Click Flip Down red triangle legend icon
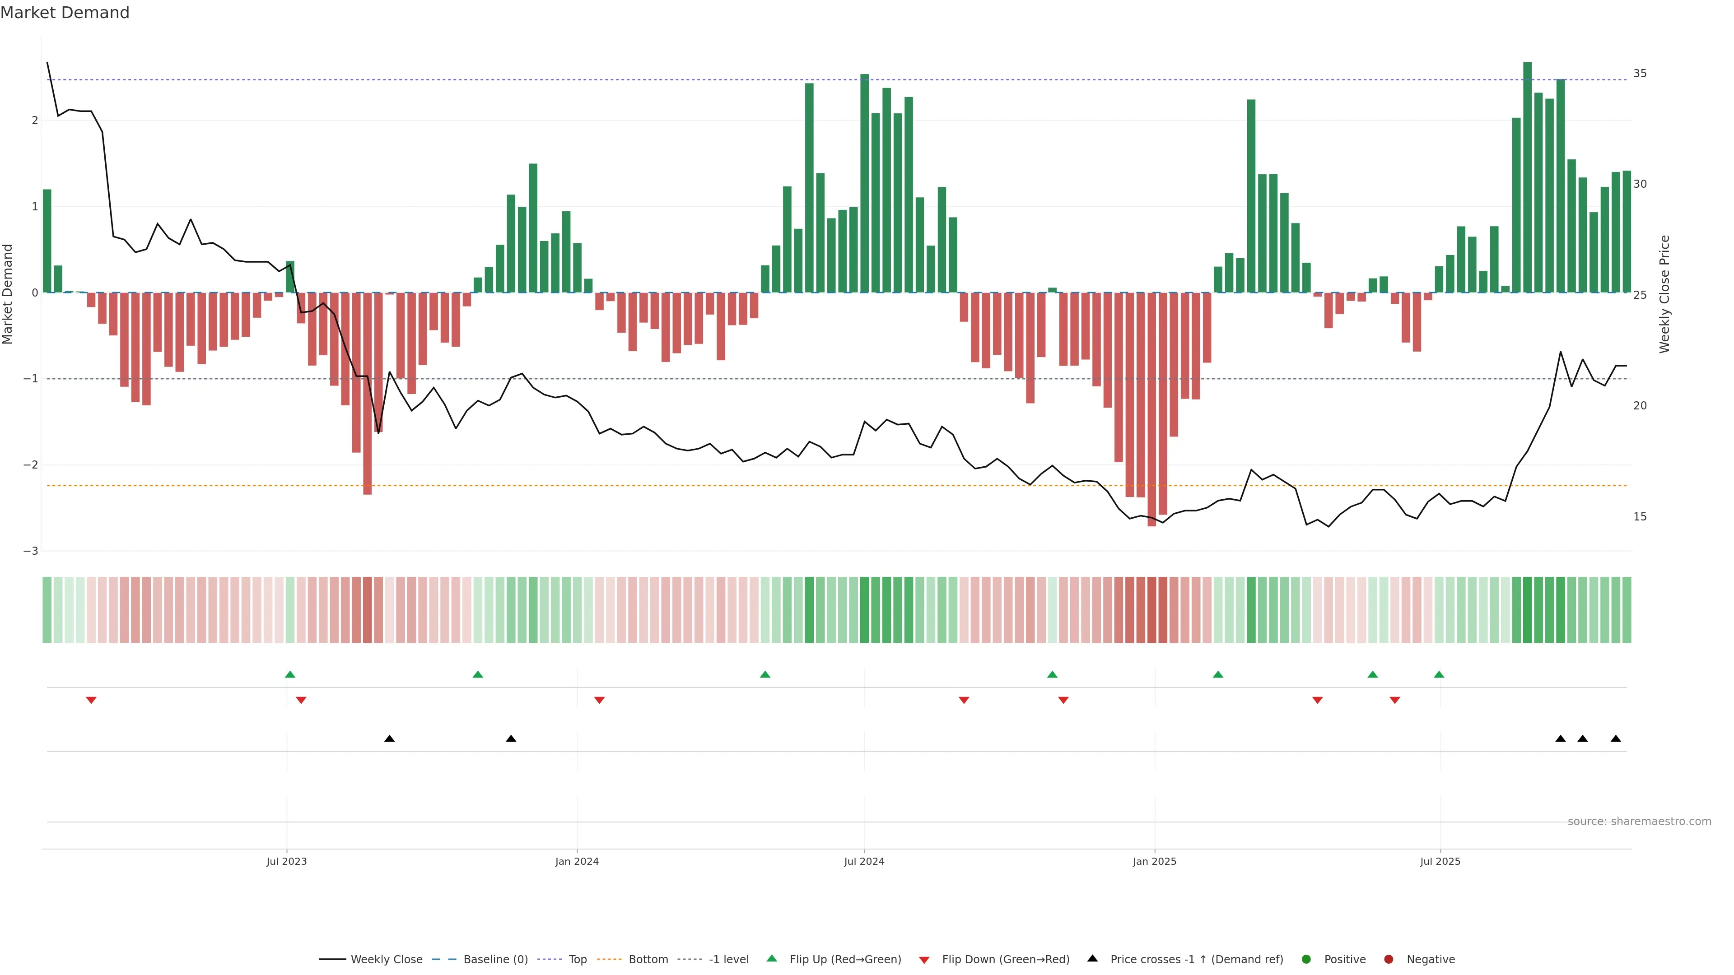 [x=924, y=960]
